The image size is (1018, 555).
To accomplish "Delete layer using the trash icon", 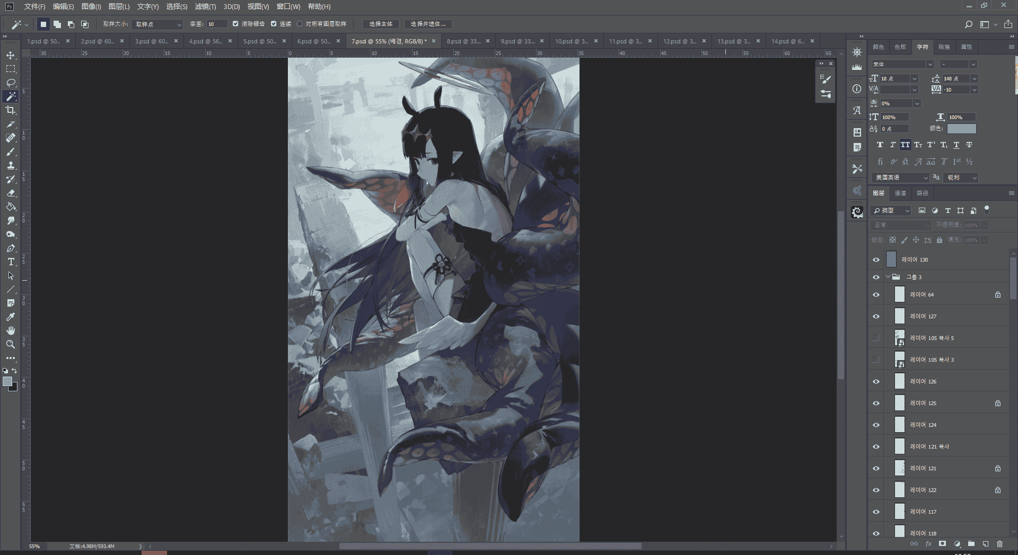I will (999, 544).
